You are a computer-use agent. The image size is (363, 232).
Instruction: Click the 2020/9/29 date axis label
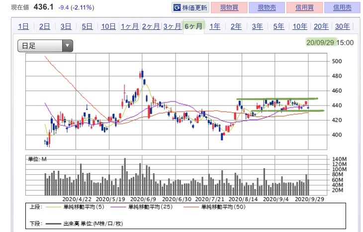point(309,199)
